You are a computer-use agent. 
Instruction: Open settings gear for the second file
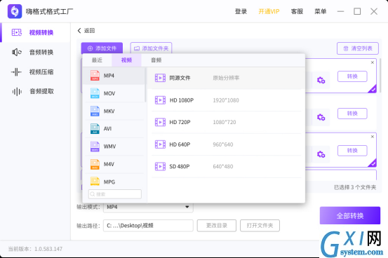[x=321, y=117]
